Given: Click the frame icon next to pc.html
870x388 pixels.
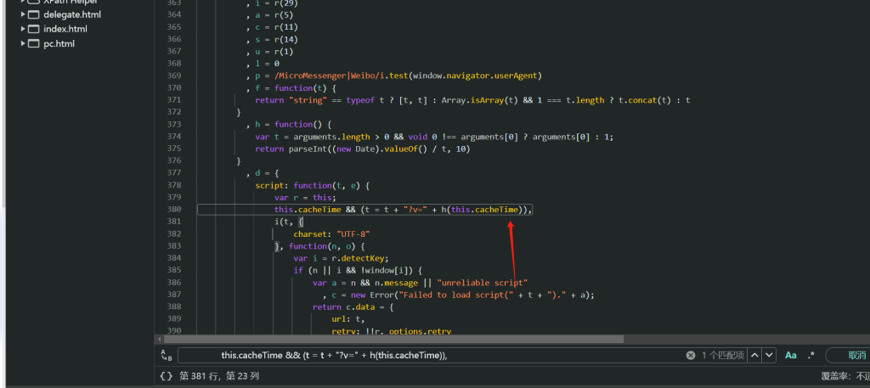Looking at the screenshot, I should 33,43.
